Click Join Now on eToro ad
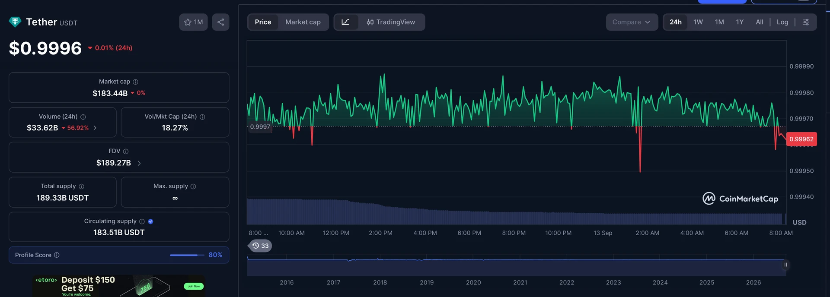 [194, 286]
